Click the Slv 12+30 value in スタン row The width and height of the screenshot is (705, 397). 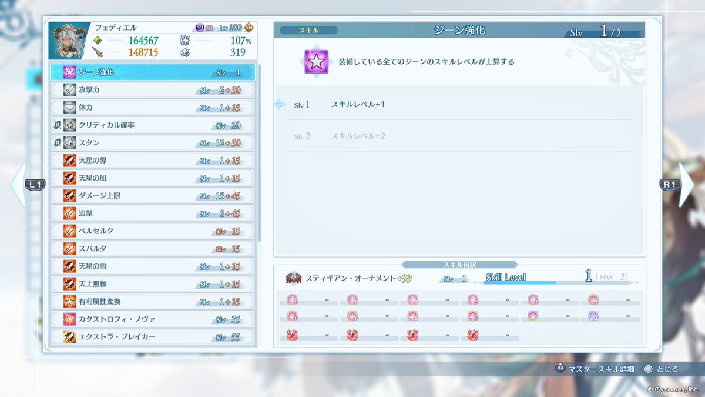220,143
